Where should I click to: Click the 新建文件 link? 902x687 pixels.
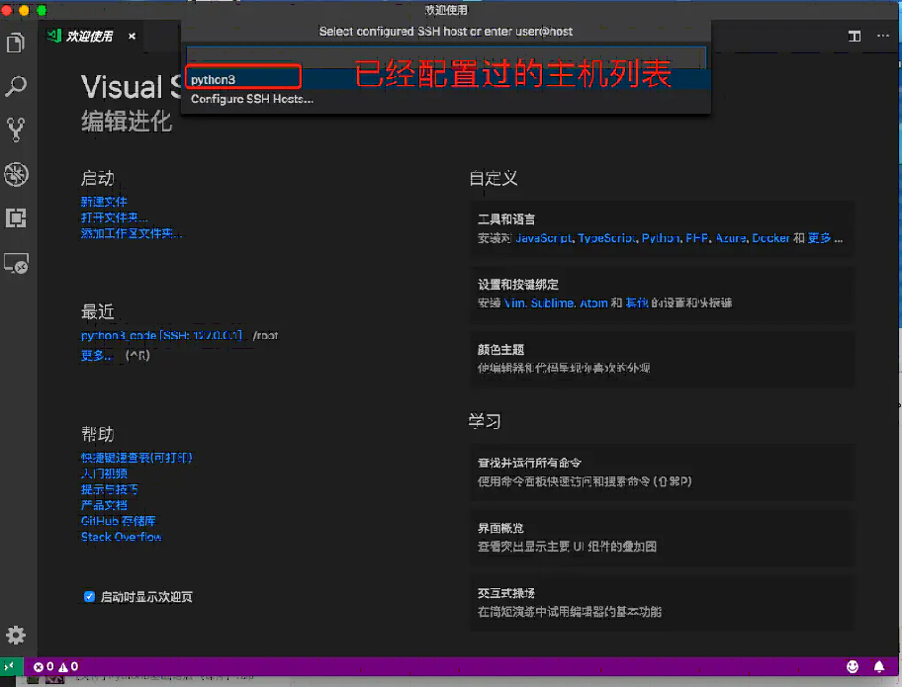[x=104, y=202]
